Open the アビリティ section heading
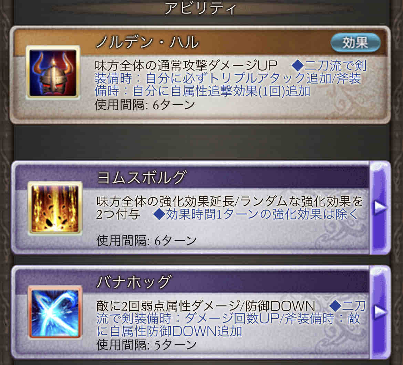 click(x=200, y=8)
